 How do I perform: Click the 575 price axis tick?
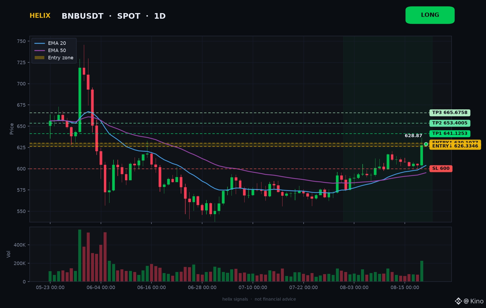[21, 190]
